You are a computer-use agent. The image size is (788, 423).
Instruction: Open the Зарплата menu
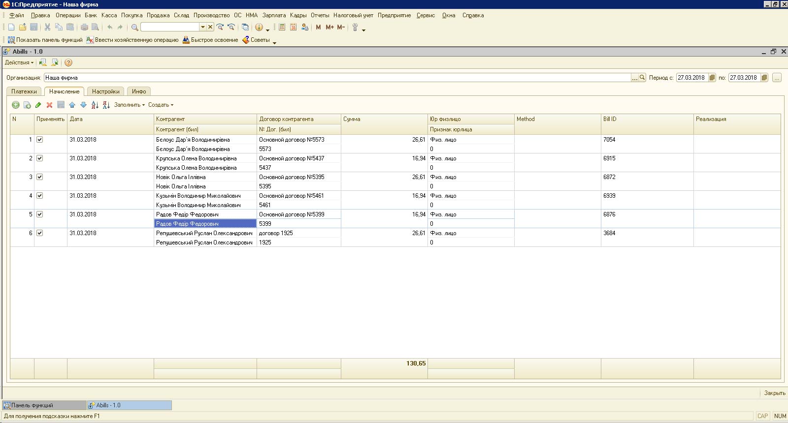274,15
